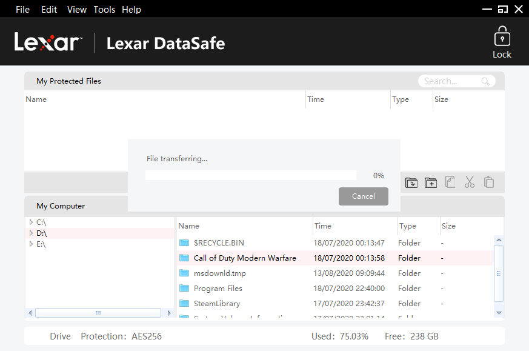This screenshot has height=351, width=529.
Task: Expand the C:\ drive node
Action: click(x=31, y=222)
